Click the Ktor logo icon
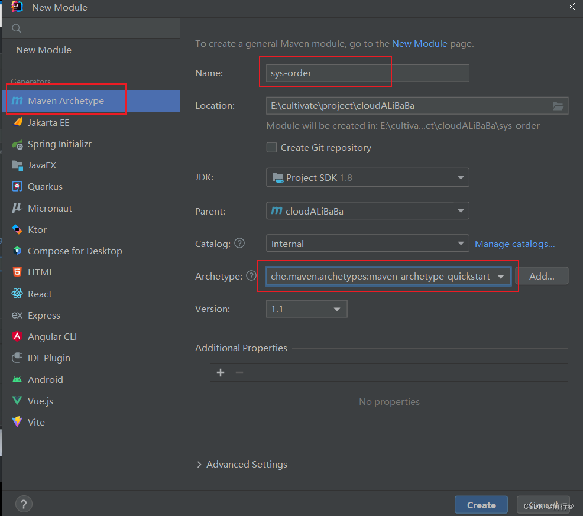Screen dimensions: 583x516 point(17,229)
